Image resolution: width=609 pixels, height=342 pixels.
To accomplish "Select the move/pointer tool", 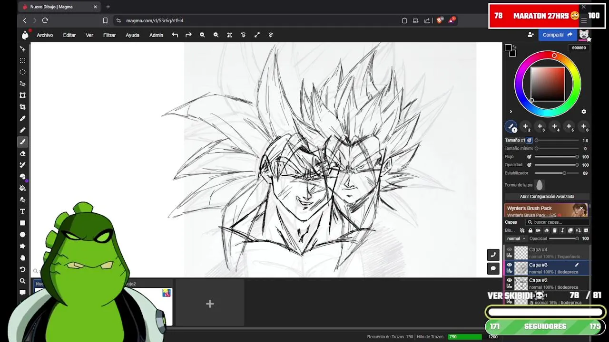I will click(22, 49).
